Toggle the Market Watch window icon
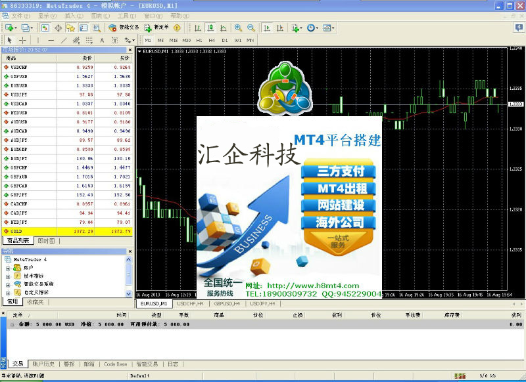The width and height of the screenshot is (526, 382). click(45, 28)
